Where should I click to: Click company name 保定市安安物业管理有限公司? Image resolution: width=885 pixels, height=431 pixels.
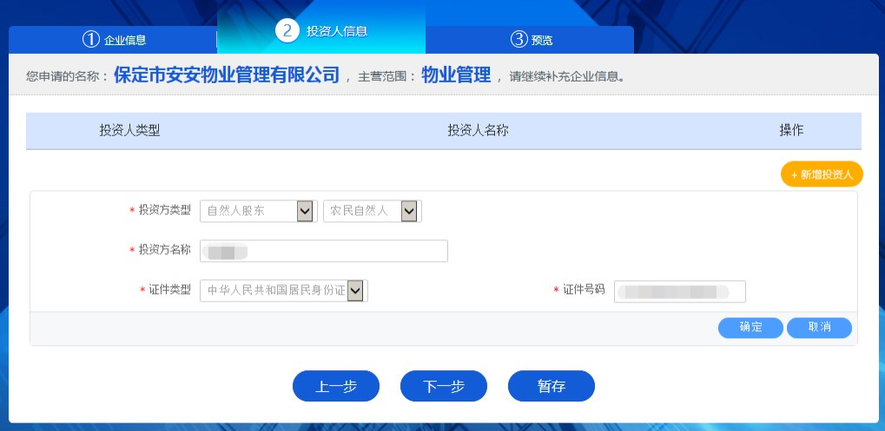[227, 75]
